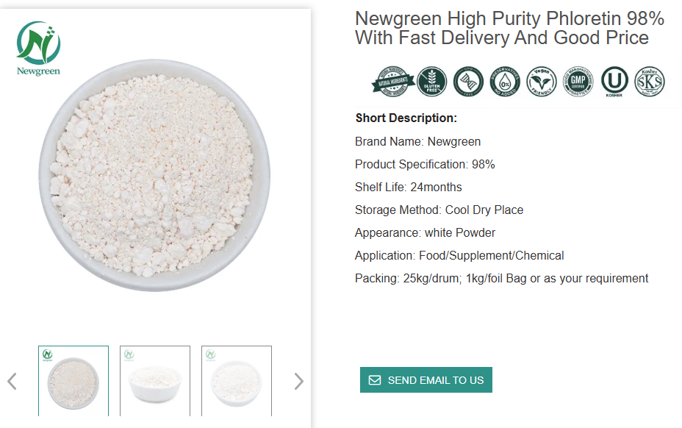Click the 0% Preservatives No Added badge

(505, 82)
